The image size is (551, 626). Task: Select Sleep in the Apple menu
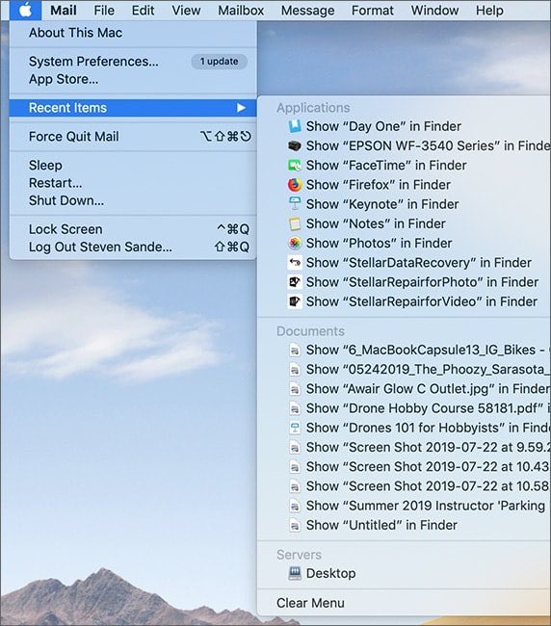coord(133,166)
